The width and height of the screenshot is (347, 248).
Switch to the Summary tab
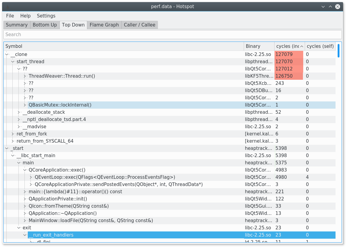[17, 25]
